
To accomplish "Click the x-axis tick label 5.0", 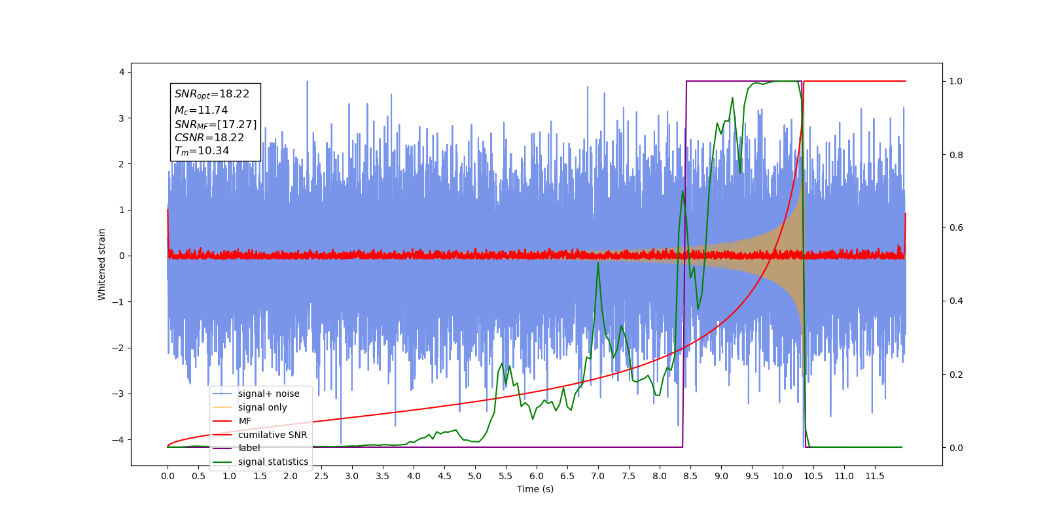I will click(475, 476).
